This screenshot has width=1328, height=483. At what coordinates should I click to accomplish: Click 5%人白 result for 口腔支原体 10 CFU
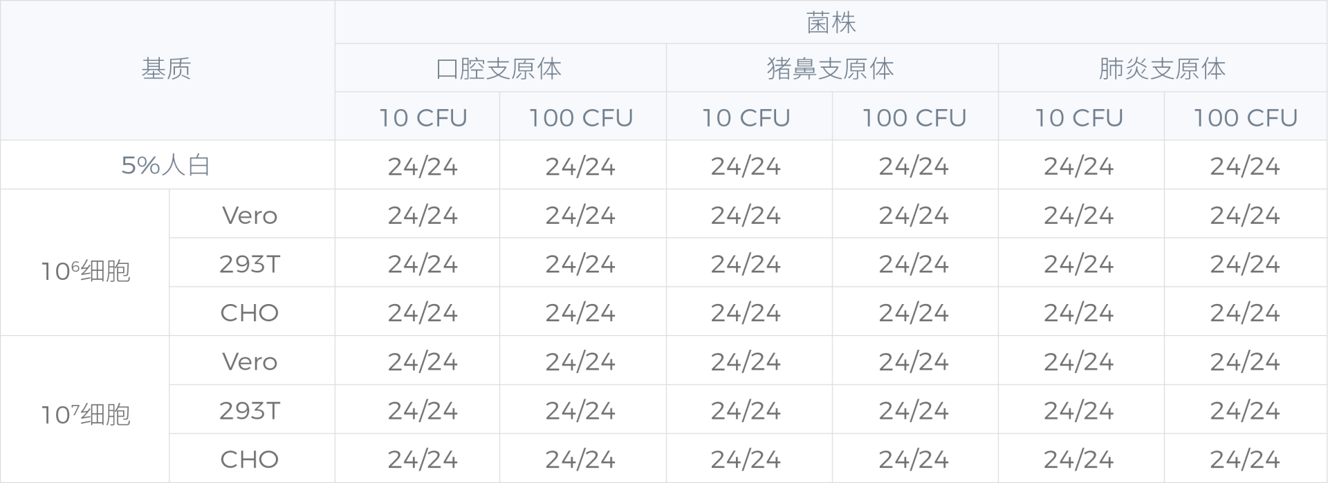pyautogui.click(x=423, y=166)
